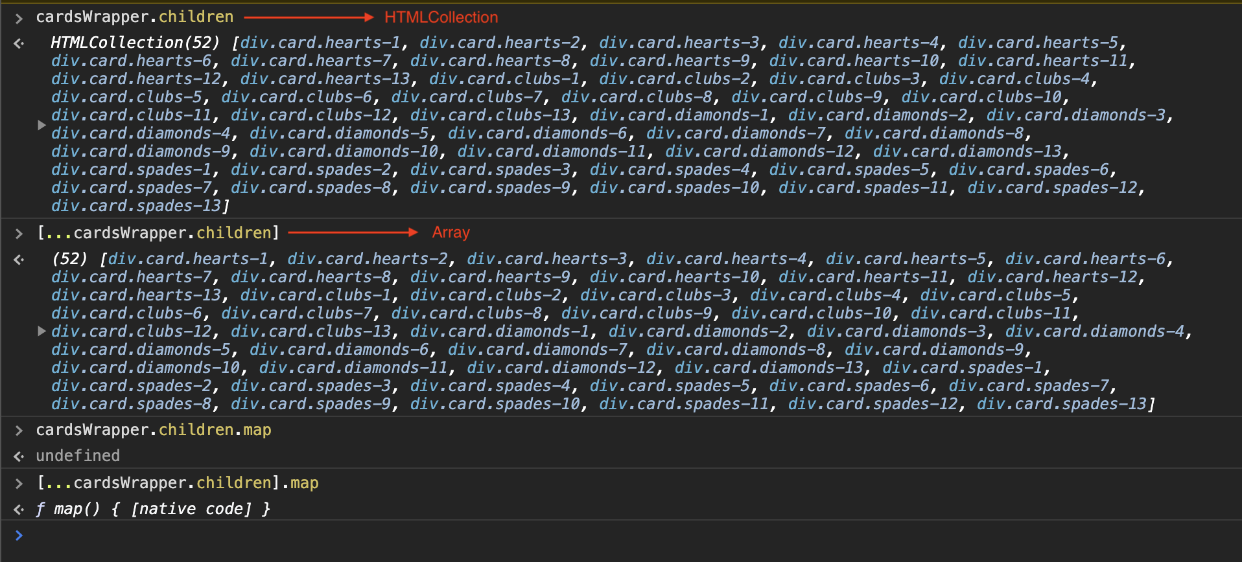1242x562 pixels.
Task: Click div.card.hearts-1 in the HTMLCollection output
Action: tap(320, 43)
